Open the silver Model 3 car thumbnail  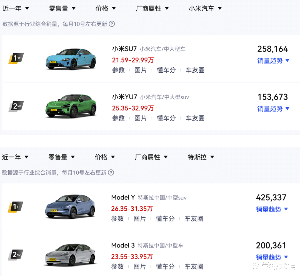pos(70,255)
